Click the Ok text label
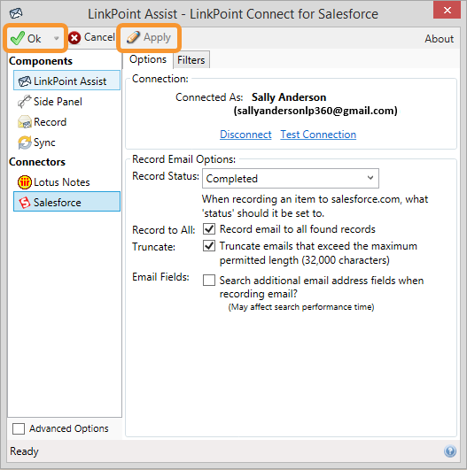 click(35, 39)
